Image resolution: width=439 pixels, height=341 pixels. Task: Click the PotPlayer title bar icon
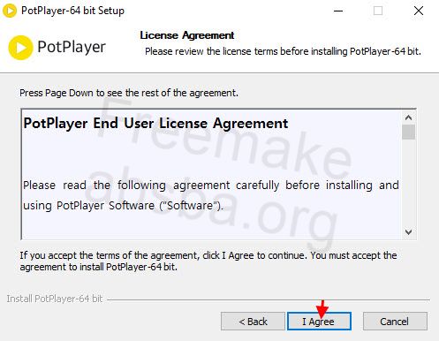(10, 11)
